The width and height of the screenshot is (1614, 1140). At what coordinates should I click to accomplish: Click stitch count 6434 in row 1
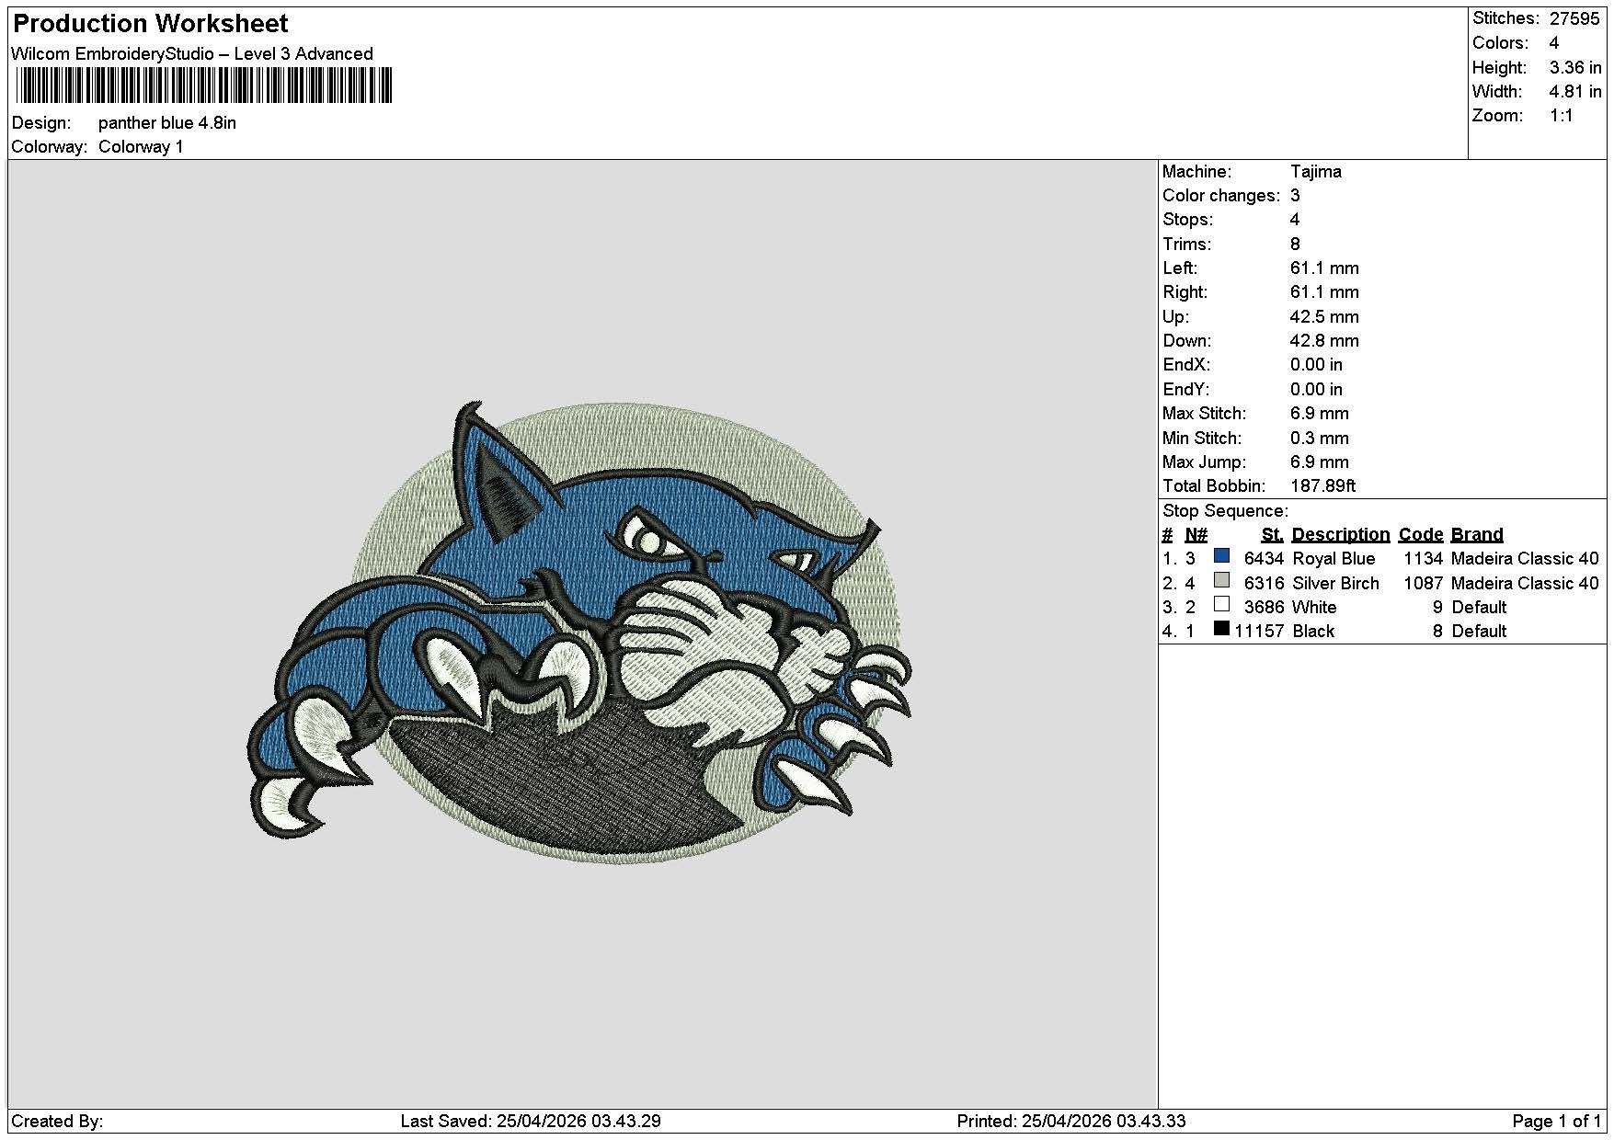tap(1264, 558)
